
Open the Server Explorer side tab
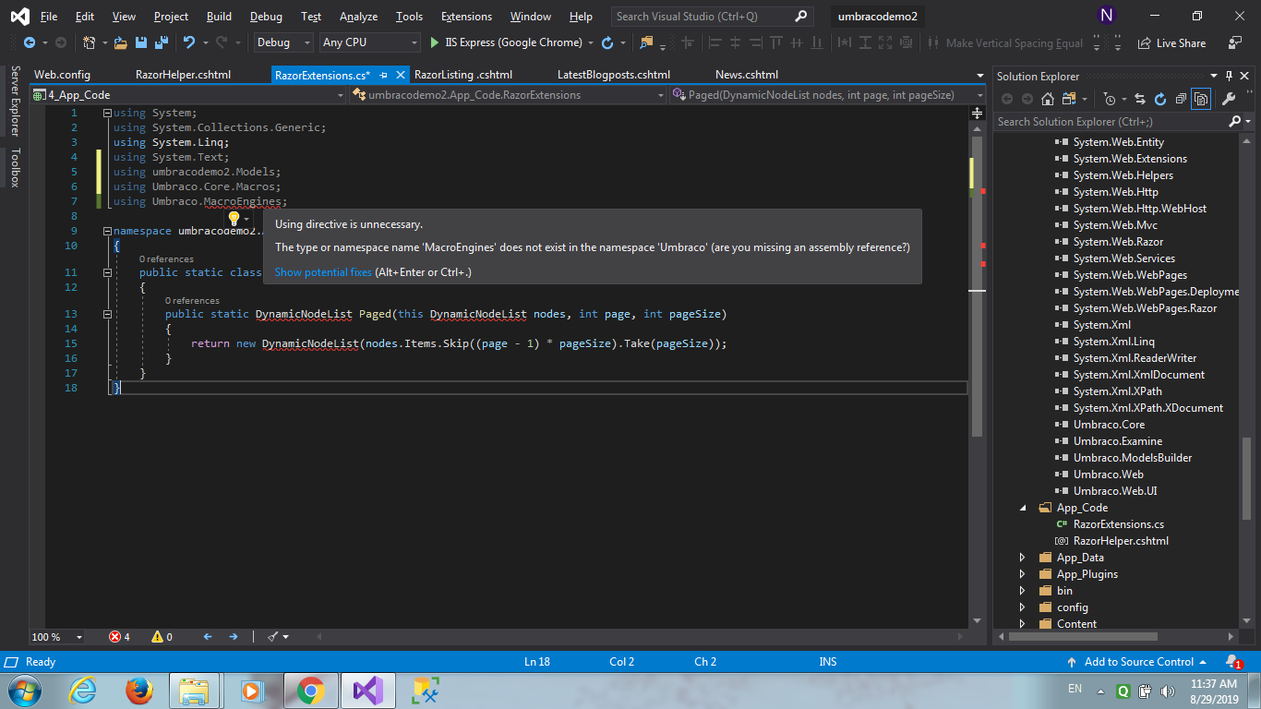pyautogui.click(x=15, y=101)
